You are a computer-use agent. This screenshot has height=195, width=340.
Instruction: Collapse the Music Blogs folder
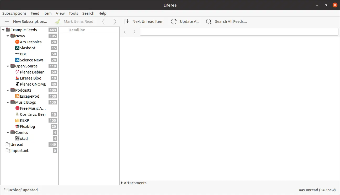[x=8, y=102]
